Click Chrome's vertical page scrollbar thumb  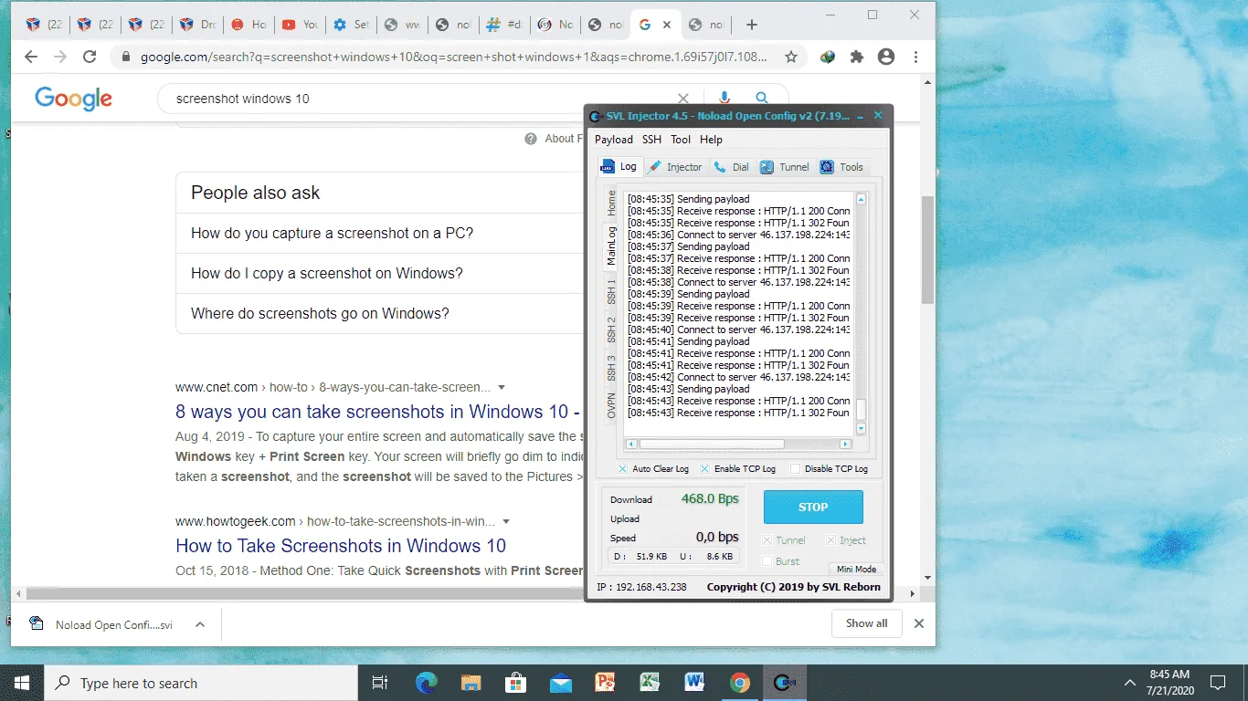pyautogui.click(x=927, y=250)
